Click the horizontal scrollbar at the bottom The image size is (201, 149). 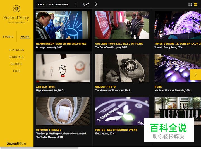tap(39, 148)
